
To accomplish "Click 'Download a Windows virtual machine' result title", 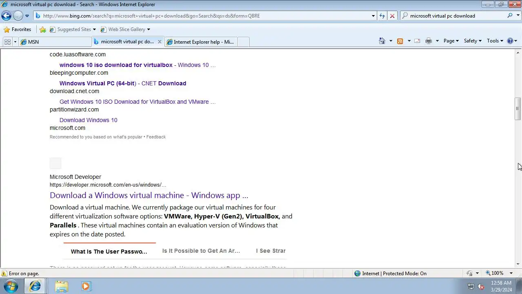I will pos(149,195).
